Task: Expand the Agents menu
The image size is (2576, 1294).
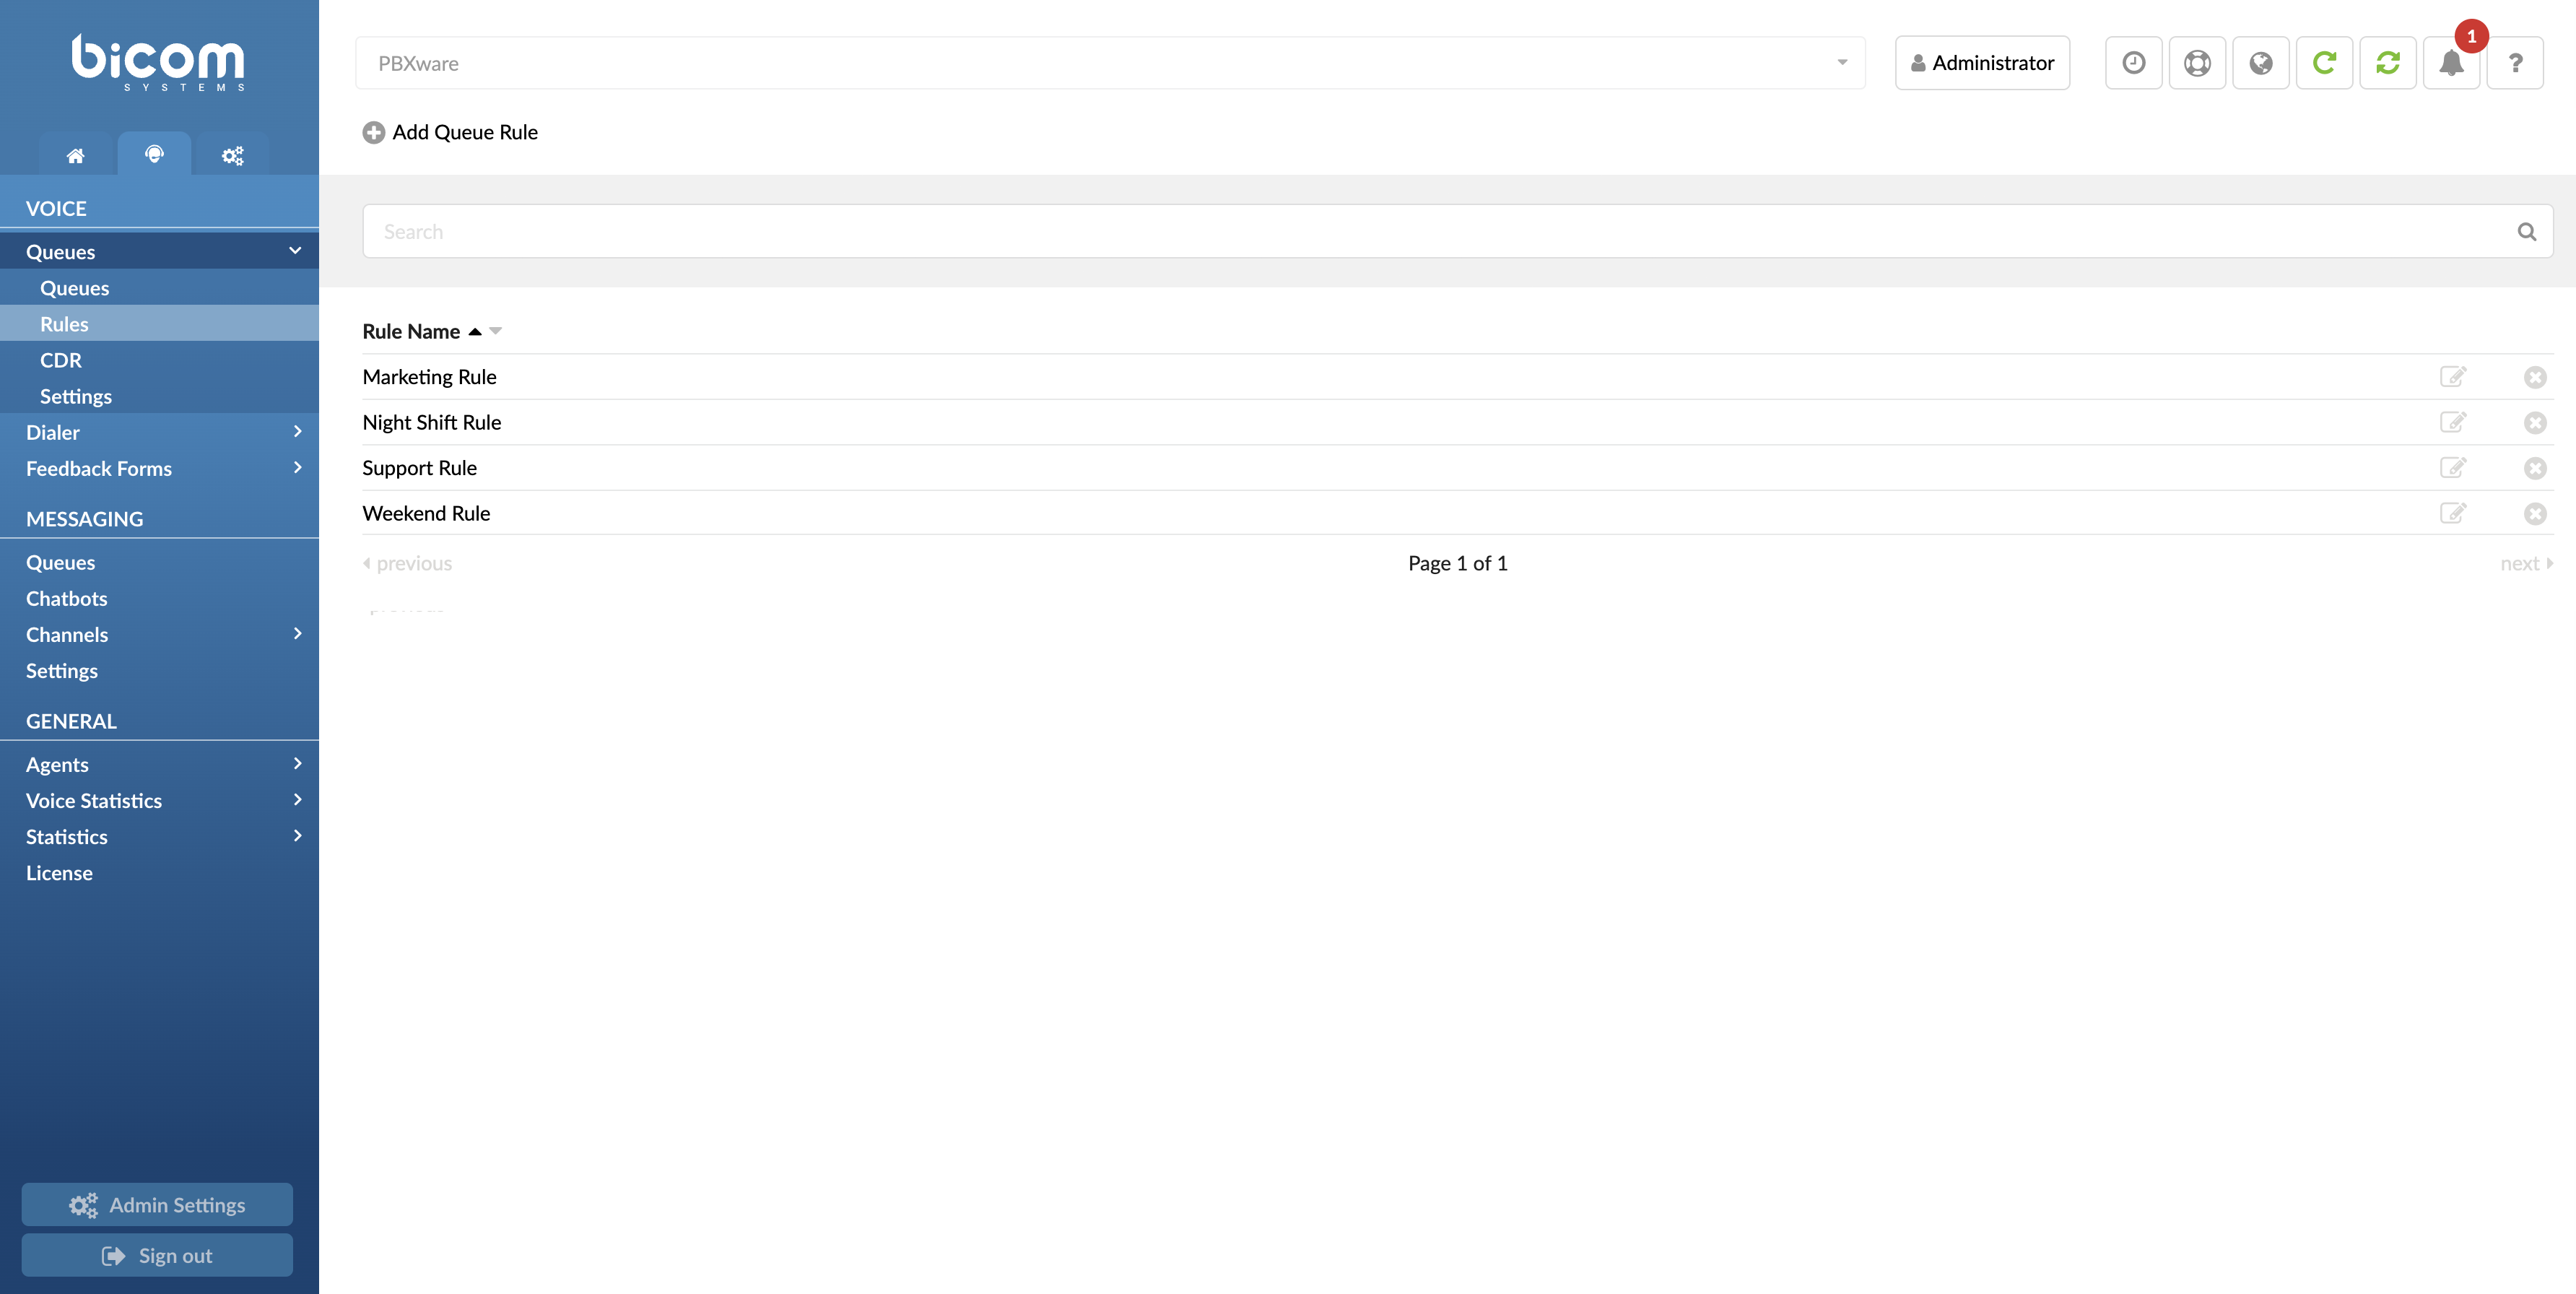Action: [297, 764]
